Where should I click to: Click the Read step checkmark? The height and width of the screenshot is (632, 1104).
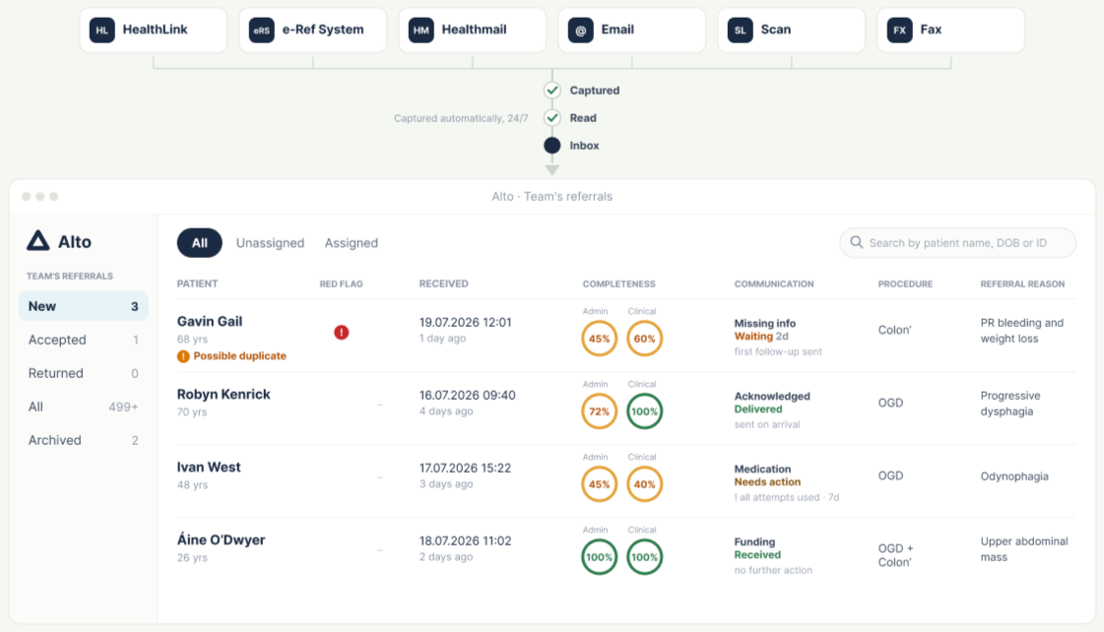coord(552,117)
